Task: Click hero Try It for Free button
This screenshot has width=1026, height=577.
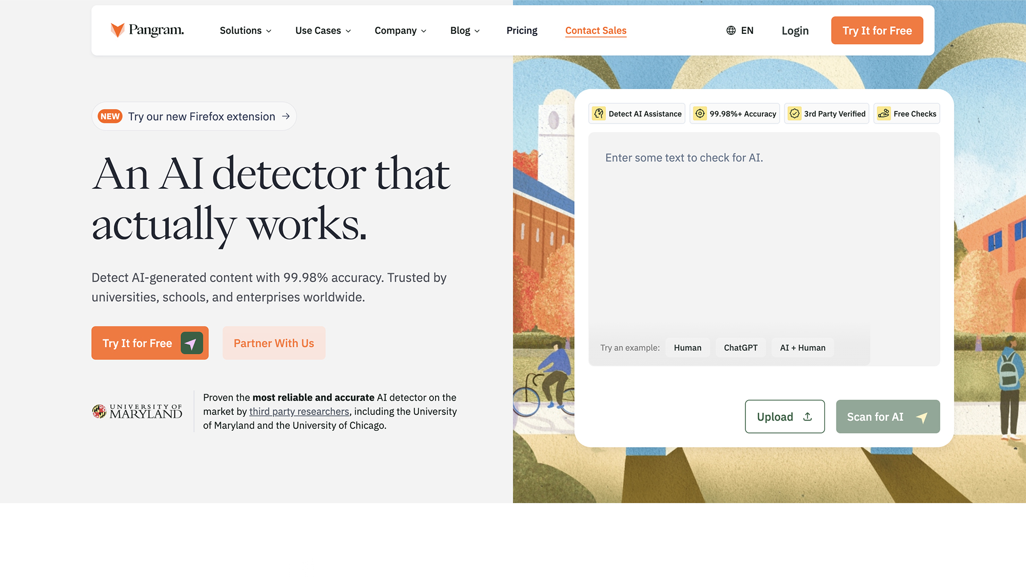Action: (x=150, y=343)
